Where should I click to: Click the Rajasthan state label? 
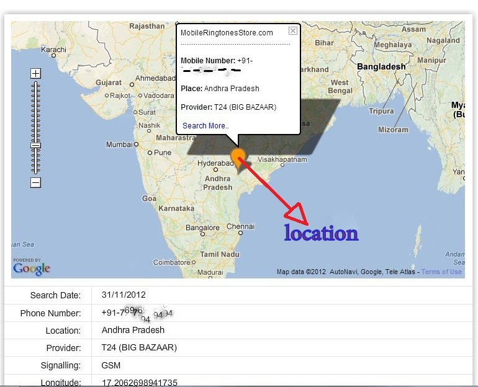point(147,26)
